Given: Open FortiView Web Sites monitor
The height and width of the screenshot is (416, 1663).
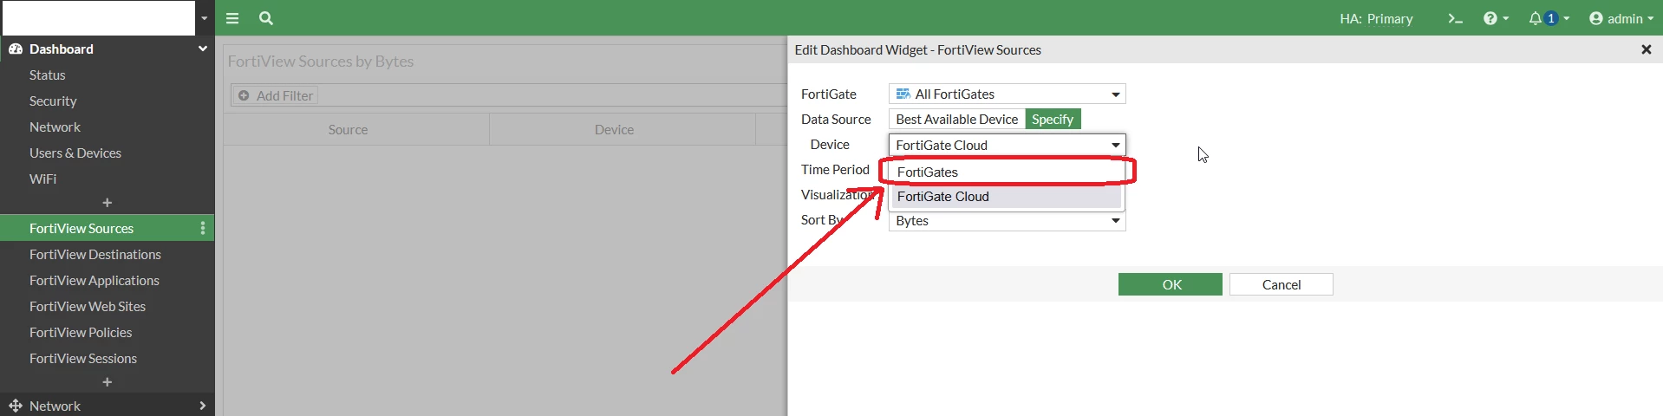Looking at the screenshot, I should click(88, 307).
